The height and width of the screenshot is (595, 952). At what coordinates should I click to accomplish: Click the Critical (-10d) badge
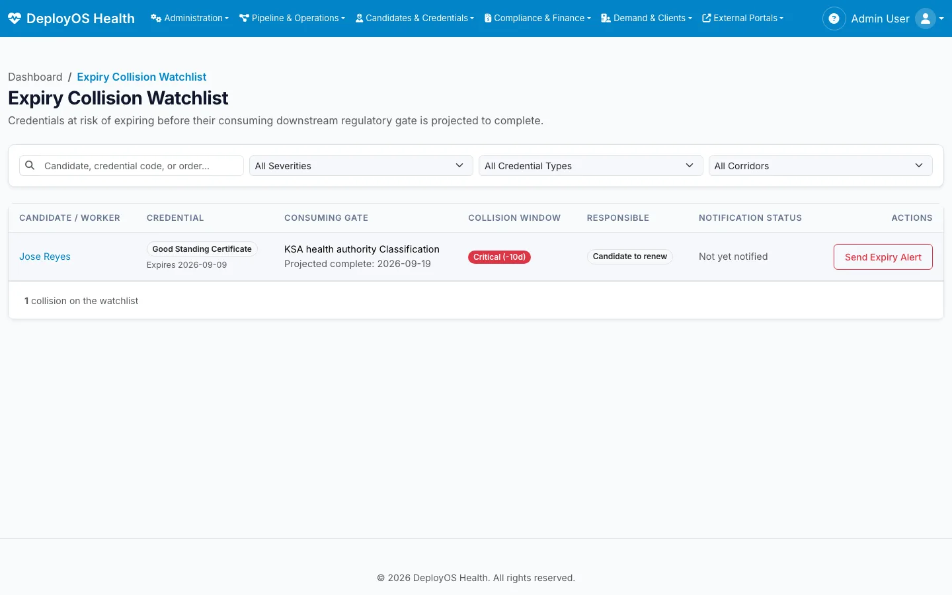point(499,257)
